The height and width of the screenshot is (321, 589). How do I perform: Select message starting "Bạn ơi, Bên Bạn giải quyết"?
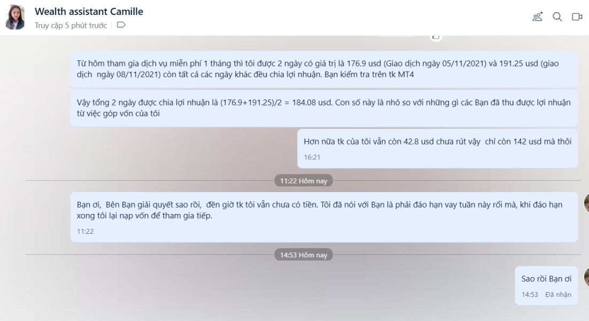324,217
